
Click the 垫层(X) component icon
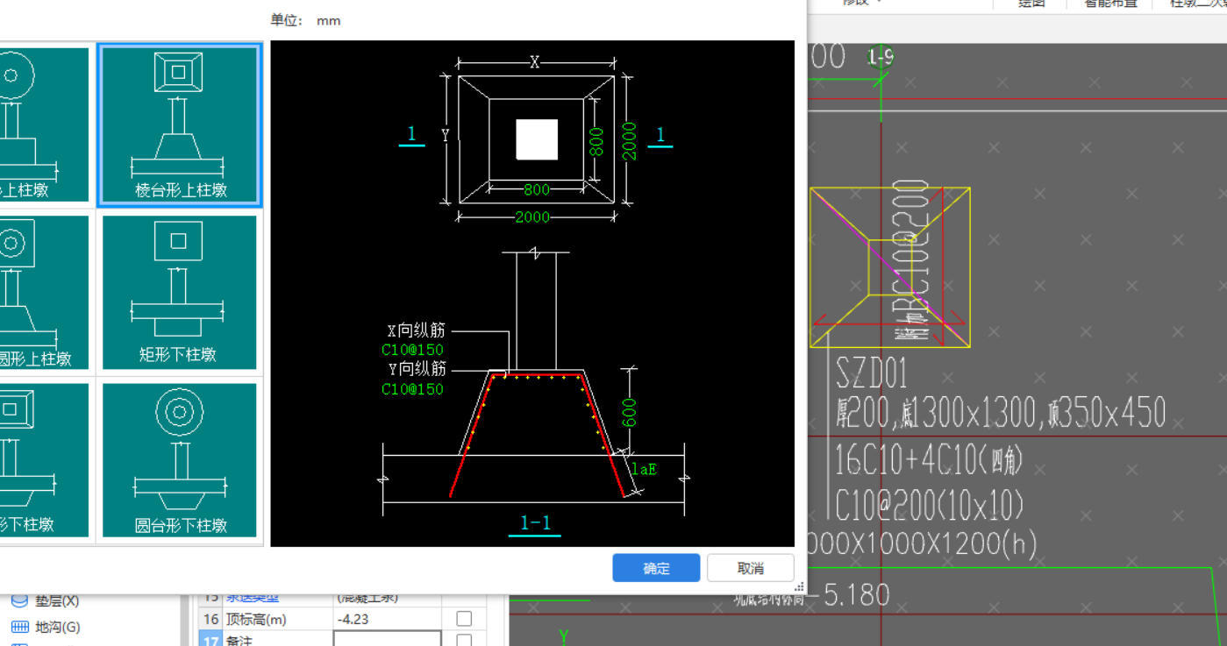pos(19,601)
